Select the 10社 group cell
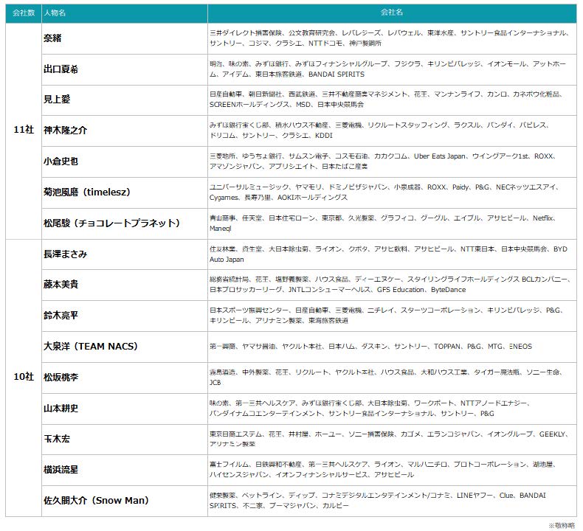Image resolution: width=583 pixels, height=531 pixels. 23,377
